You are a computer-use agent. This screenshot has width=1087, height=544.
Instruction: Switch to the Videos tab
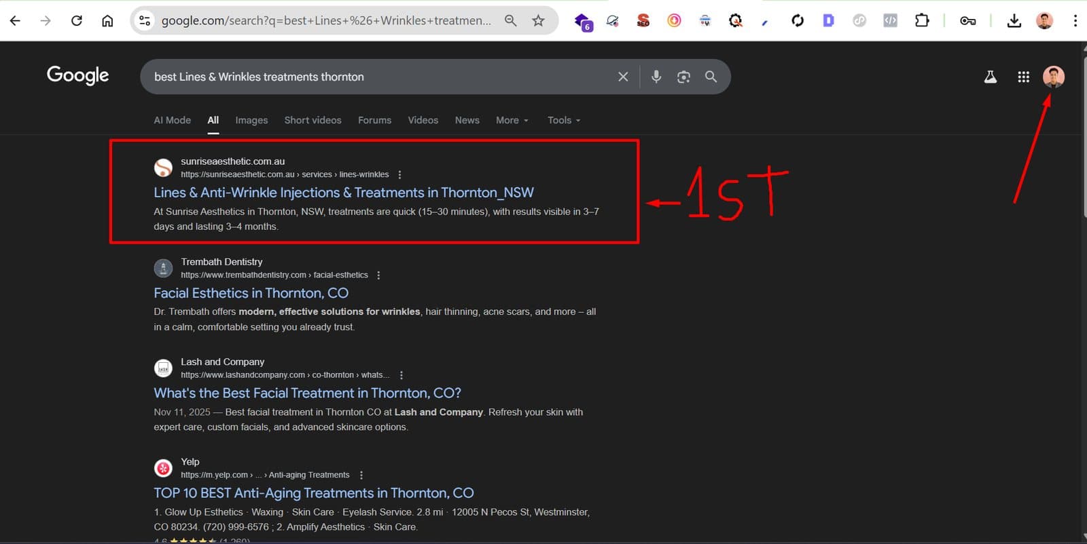423,120
